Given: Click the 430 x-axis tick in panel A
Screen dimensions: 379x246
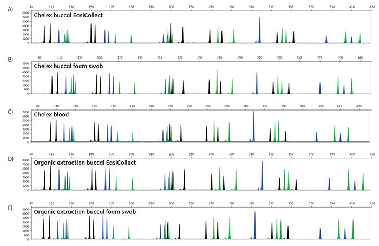Looking at the screenshot, I should tap(371, 7).
